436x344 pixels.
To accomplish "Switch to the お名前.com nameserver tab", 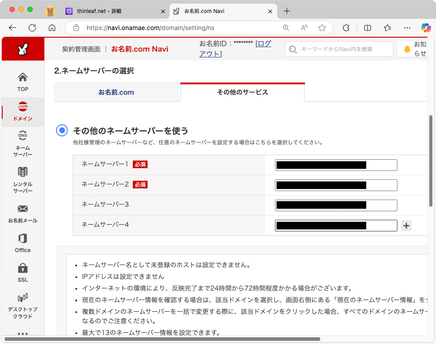I will point(116,92).
